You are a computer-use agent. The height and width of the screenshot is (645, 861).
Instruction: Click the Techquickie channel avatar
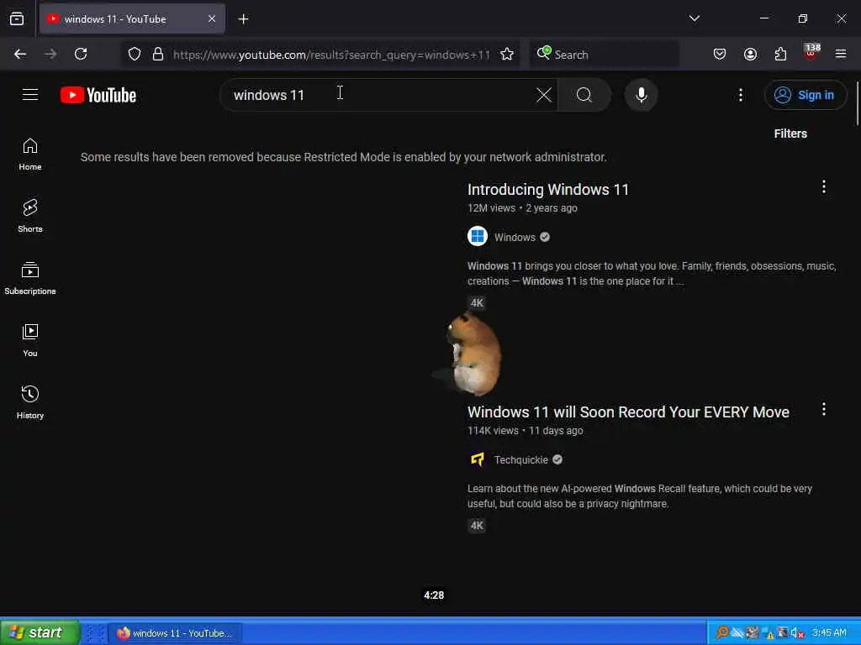(478, 459)
